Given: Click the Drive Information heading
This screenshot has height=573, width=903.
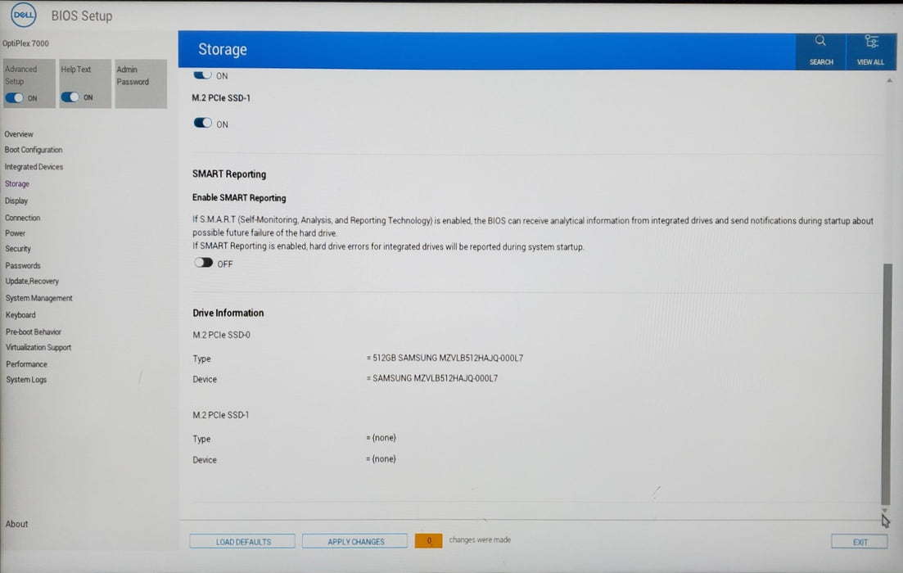Looking at the screenshot, I should (228, 313).
